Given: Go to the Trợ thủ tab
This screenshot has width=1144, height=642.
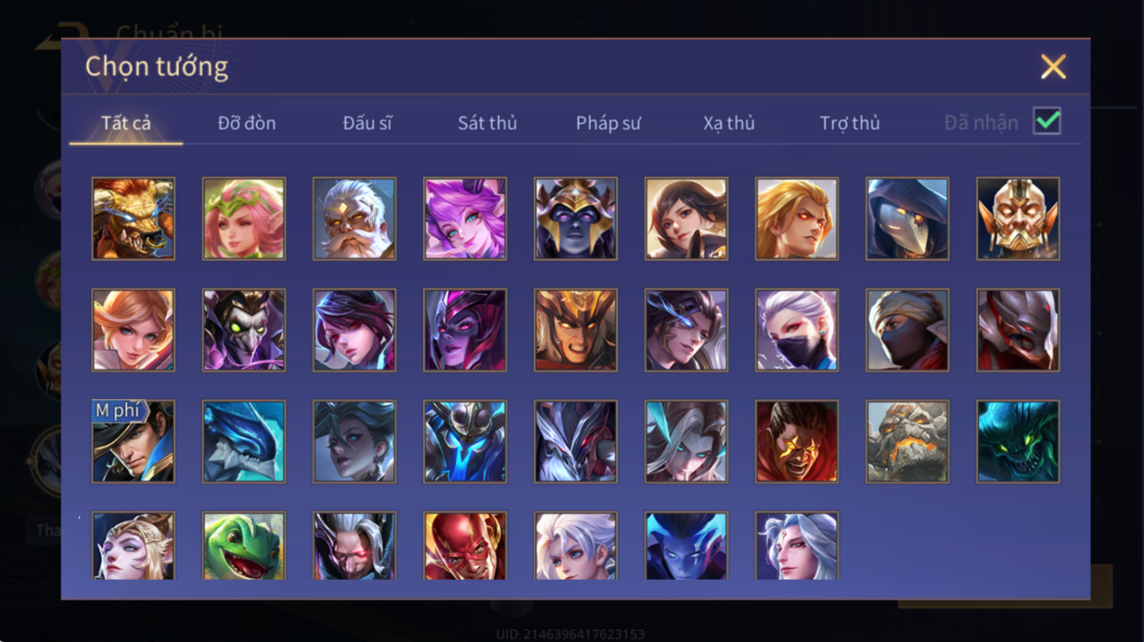Looking at the screenshot, I should tap(849, 123).
